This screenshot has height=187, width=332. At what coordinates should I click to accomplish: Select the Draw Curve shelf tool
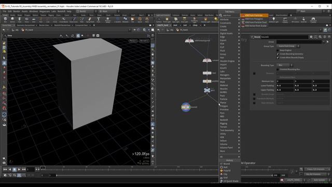click(x=74, y=20)
